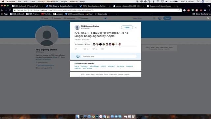This screenshot has width=211, height=119.
Task: Open the Chrome menu three dots
Action: pos(209,10)
